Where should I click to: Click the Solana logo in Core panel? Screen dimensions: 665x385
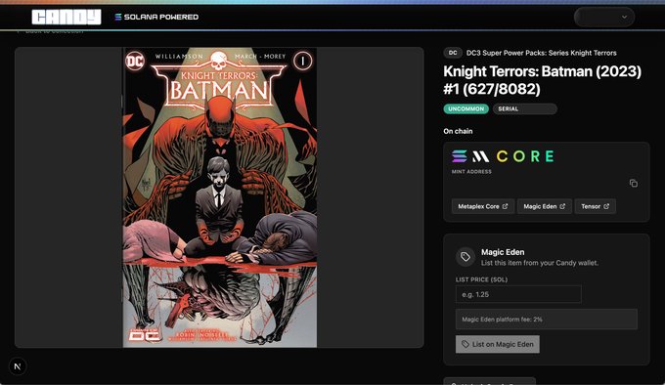[460, 156]
